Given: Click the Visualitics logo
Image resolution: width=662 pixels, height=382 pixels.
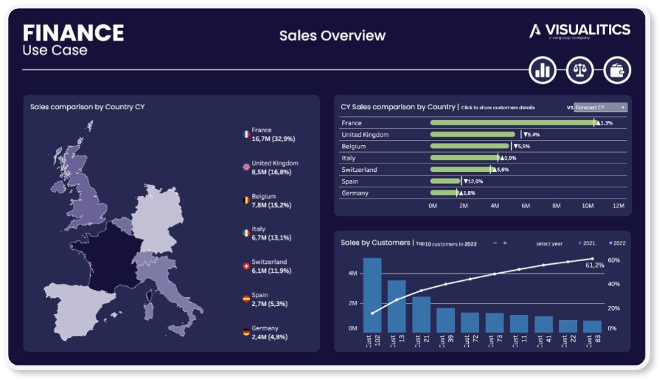Looking at the screenshot, I should (x=579, y=31).
